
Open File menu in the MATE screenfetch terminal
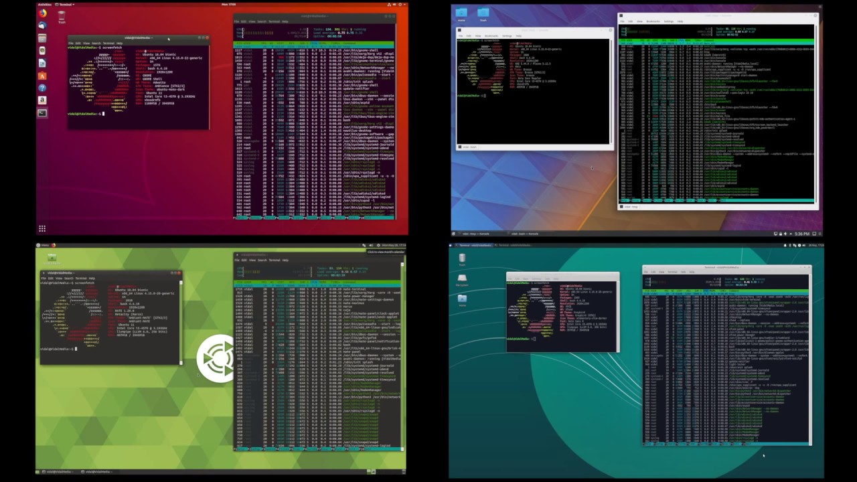tap(43, 278)
